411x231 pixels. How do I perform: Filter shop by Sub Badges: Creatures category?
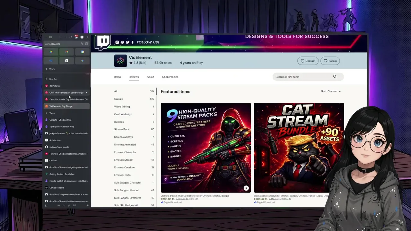click(134, 198)
